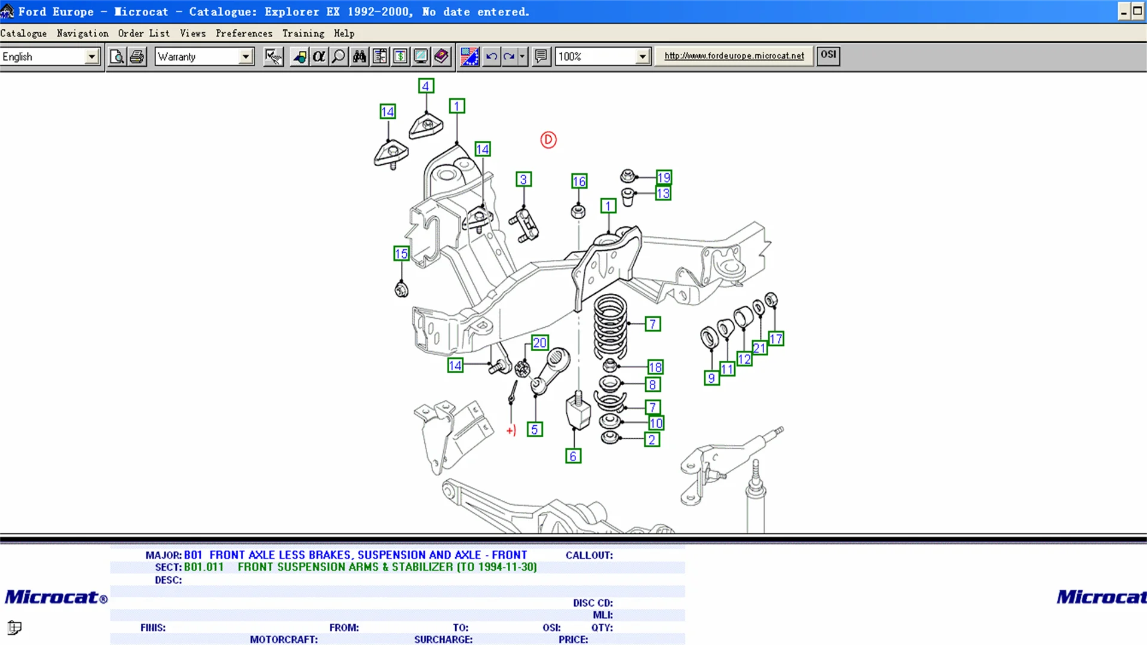Open the Views menu
The height and width of the screenshot is (645, 1147).
[x=192, y=33]
